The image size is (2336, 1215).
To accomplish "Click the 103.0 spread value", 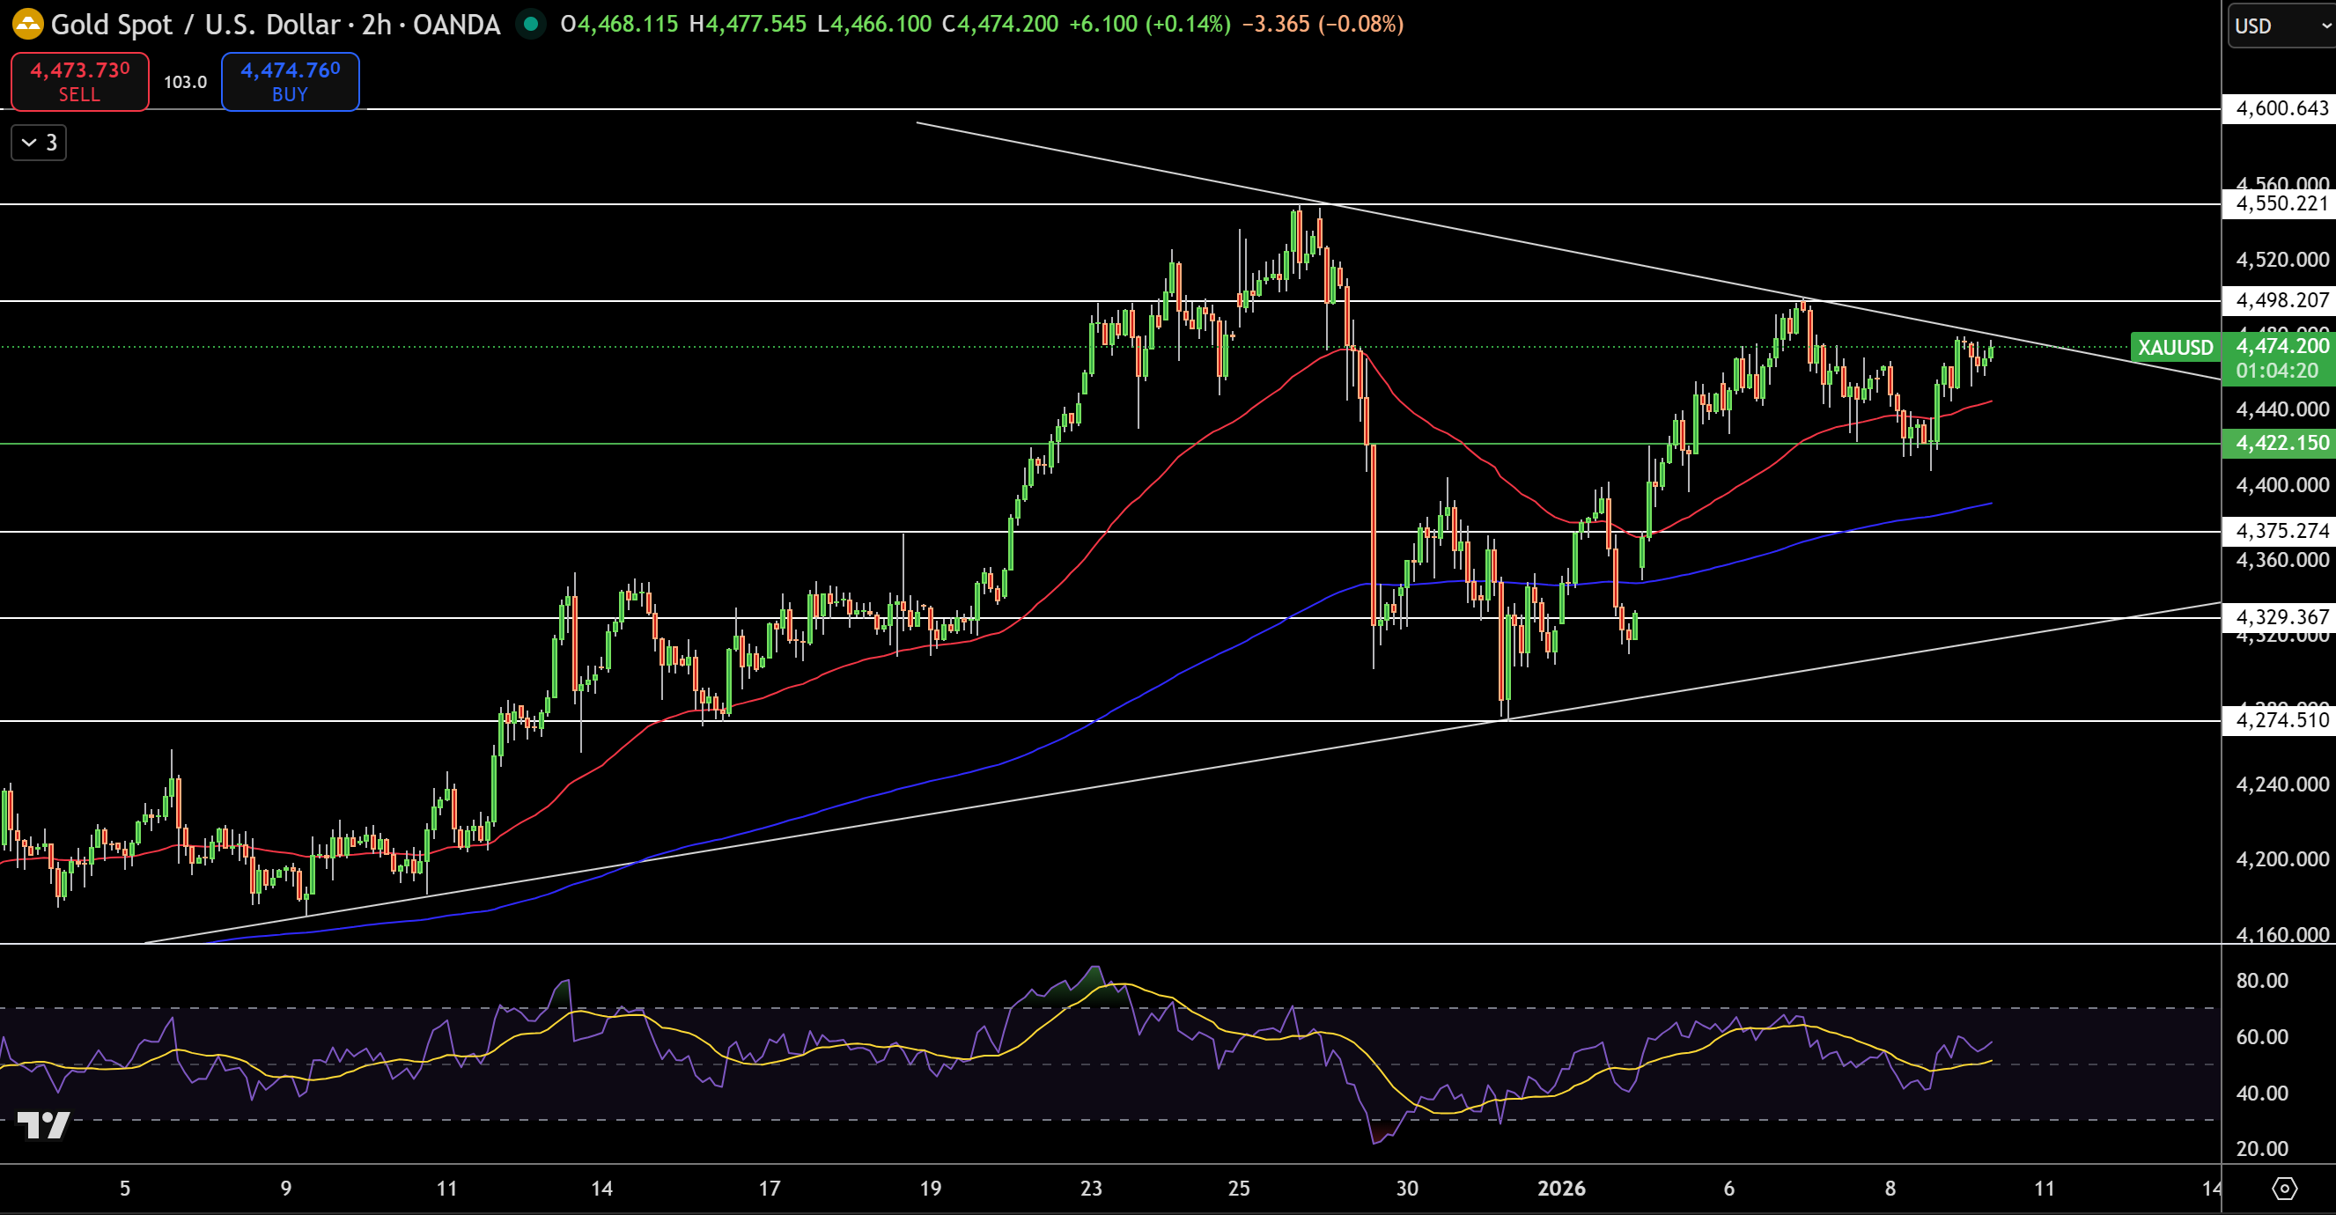I will tap(185, 82).
